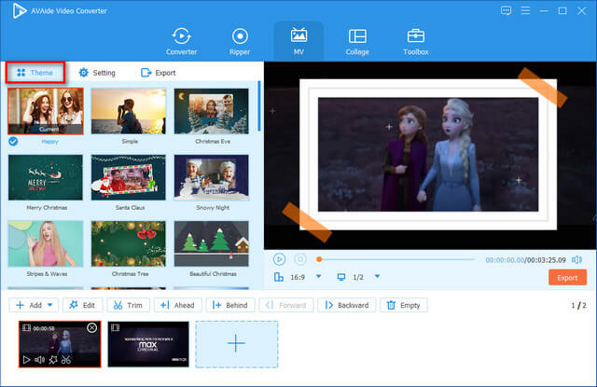Choose the Christmas Eve theme

click(x=212, y=111)
